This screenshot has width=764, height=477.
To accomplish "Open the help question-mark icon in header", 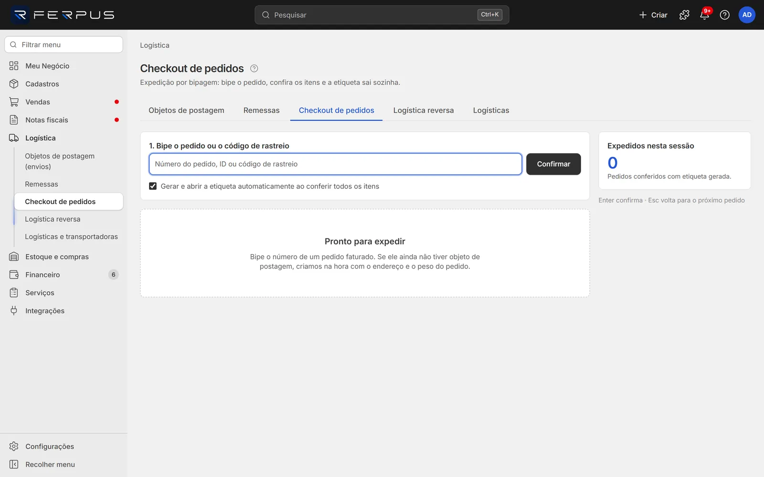I will coord(724,15).
